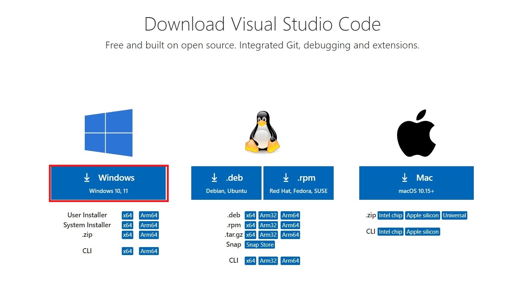This screenshot has width=528, height=281.
Task: Select Arm32 for Linux CLI row
Action: click(268, 261)
